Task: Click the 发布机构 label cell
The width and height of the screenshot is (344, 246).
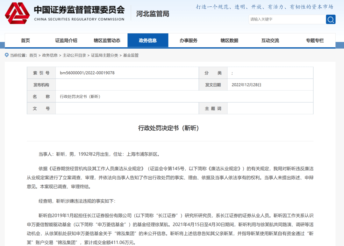Action: pyautogui.click(x=41, y=85)
